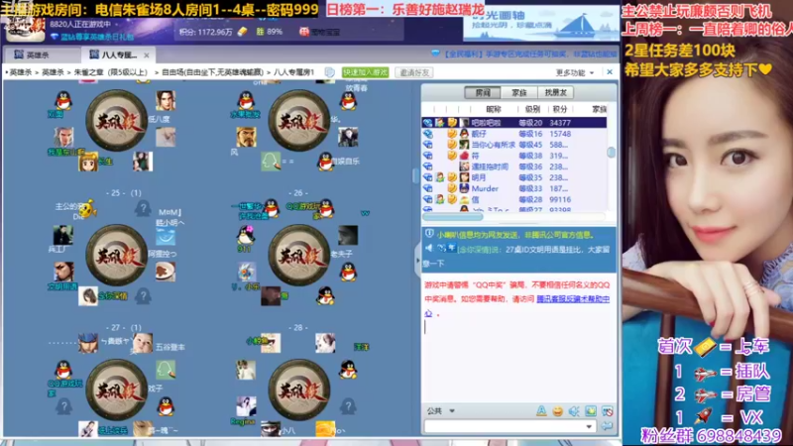
Task: Select the 房间 tab in player panel
Action: (483, 92)
